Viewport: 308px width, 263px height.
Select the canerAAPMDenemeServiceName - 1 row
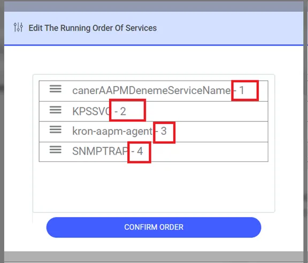point(153,91)
